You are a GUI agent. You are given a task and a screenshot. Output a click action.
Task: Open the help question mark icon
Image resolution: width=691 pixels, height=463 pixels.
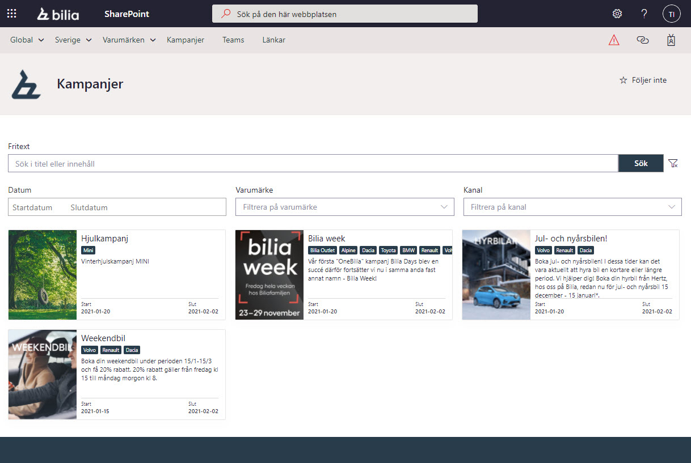[x=644, y=14]
